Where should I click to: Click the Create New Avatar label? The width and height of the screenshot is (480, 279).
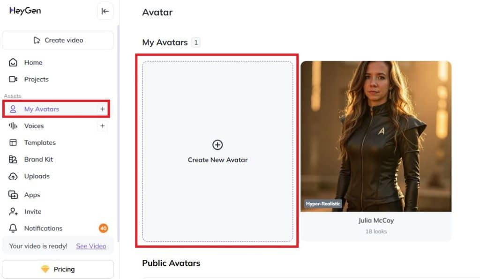[x=217, y=160]
